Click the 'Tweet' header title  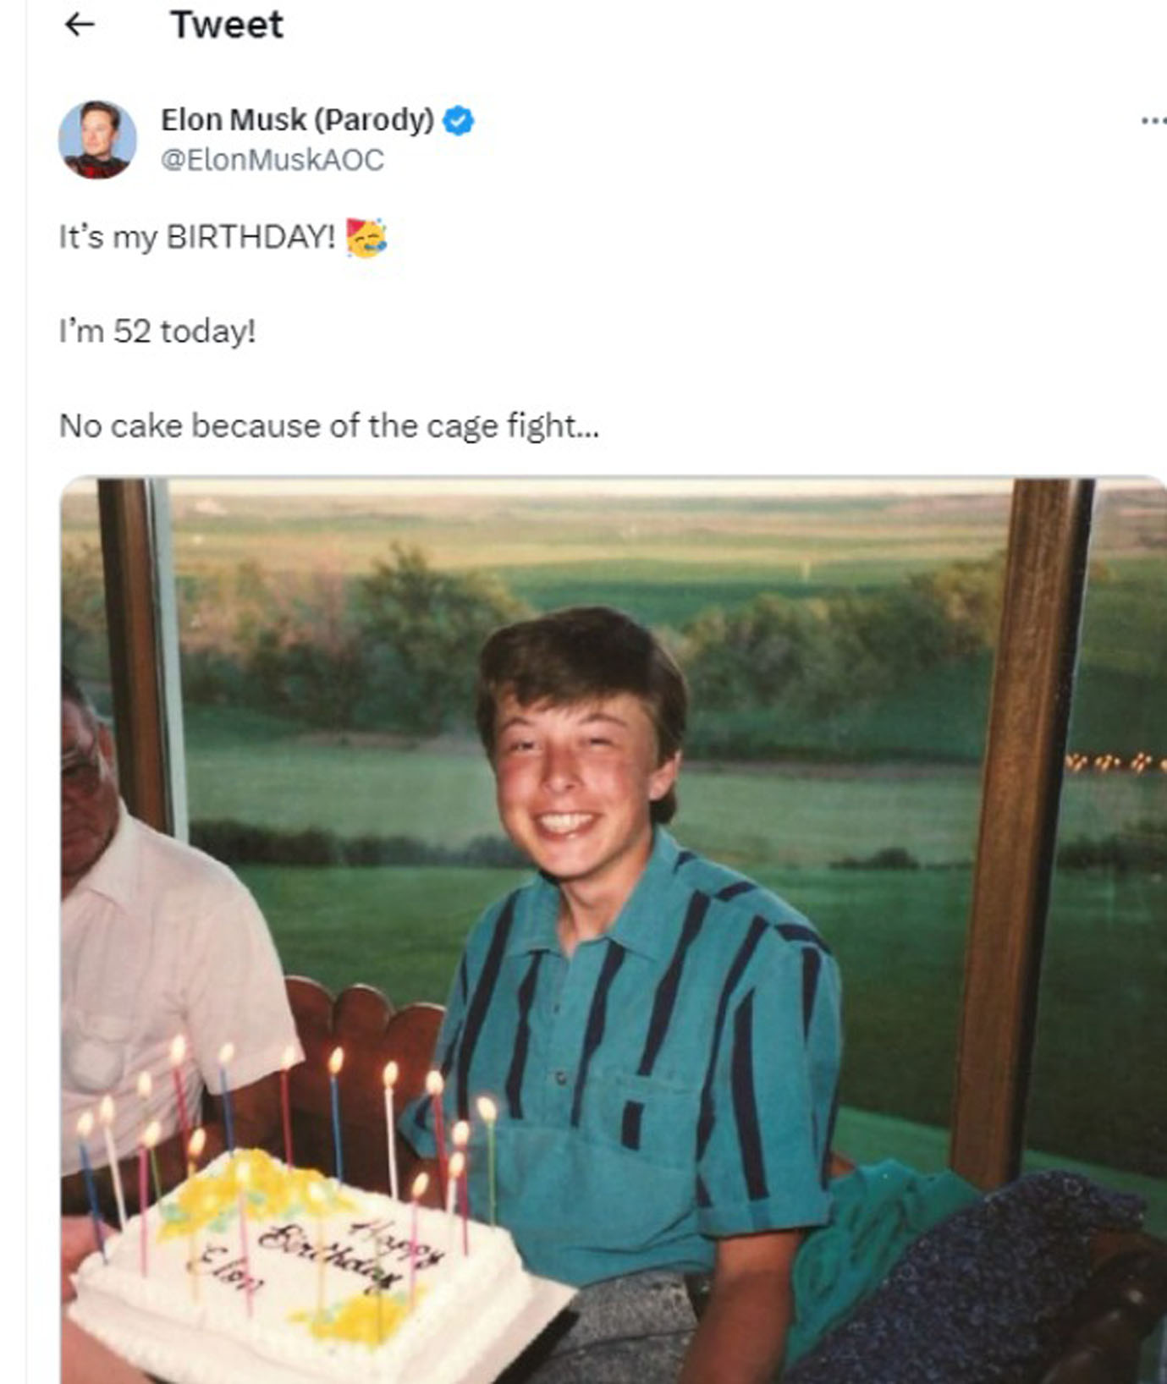(x=227, y=25)
